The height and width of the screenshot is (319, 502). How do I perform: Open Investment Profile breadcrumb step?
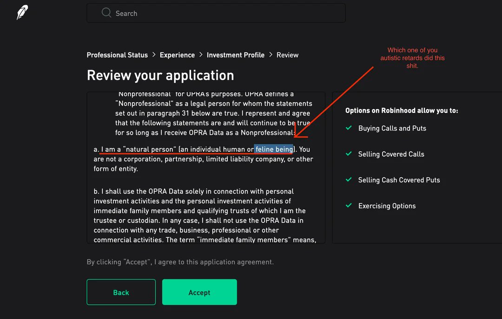click(236, 55)
